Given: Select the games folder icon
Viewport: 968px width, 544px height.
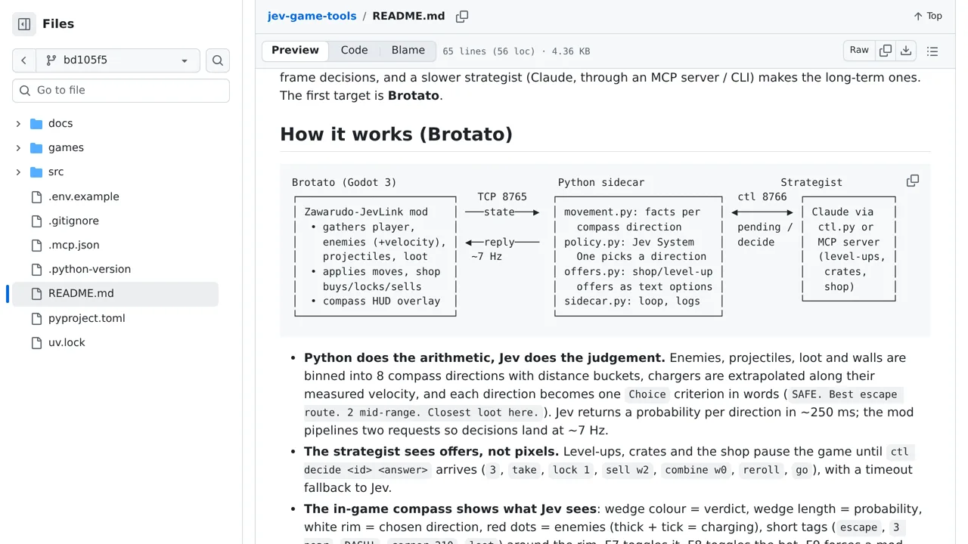Looking at the screenshot, I should [x=36, y=148].
